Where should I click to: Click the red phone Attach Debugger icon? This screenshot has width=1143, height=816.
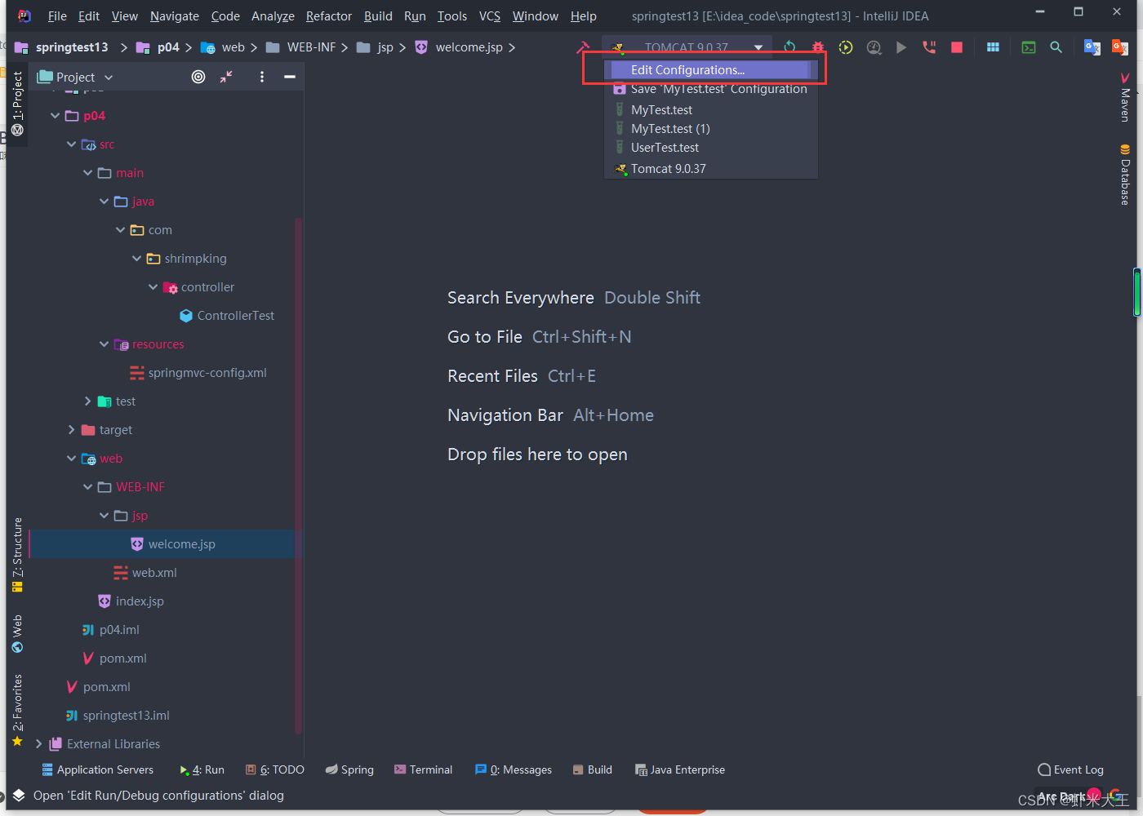click(x=929, y=47)
